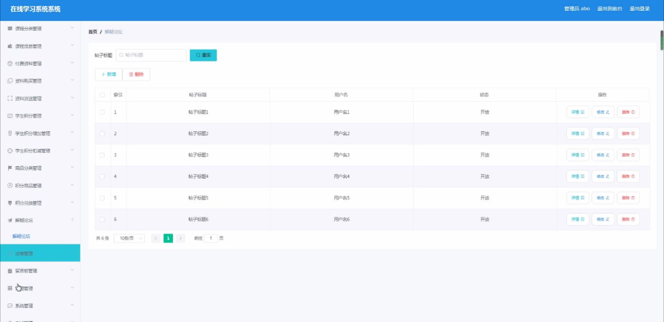Image resolution: width=664 pixels, height=322 pixels.
Task: Click the 新增 add button
Action: pos(108,75)
